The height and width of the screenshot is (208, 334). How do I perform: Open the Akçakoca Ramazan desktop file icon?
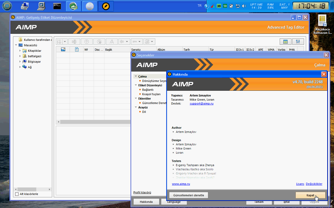pyautogui.click(x=323, y=25)
